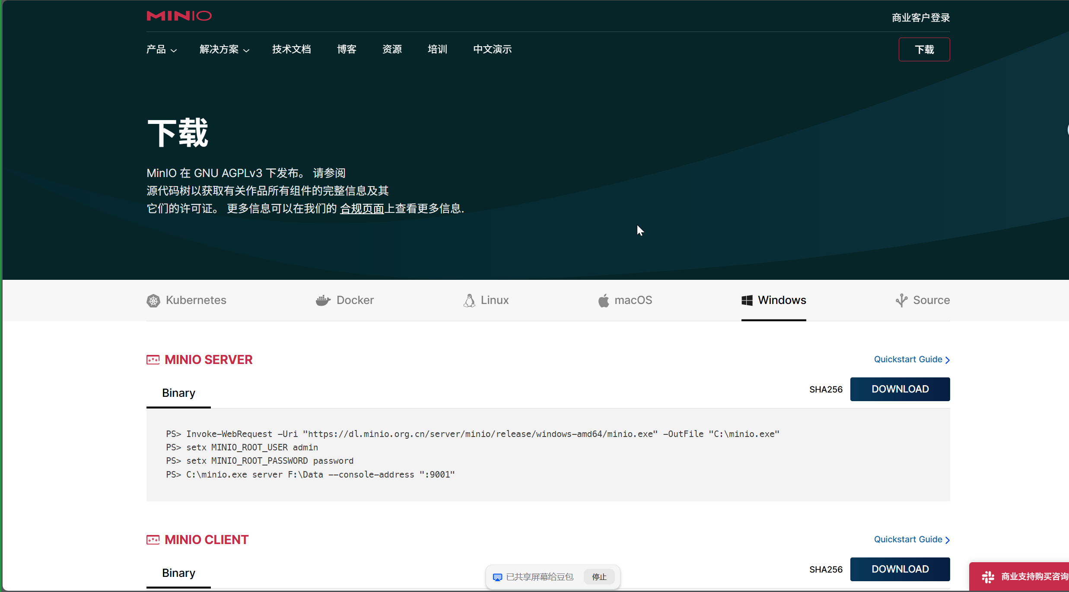
Task: Click the Windows logo icon
Action: click(x=747, y=301)
